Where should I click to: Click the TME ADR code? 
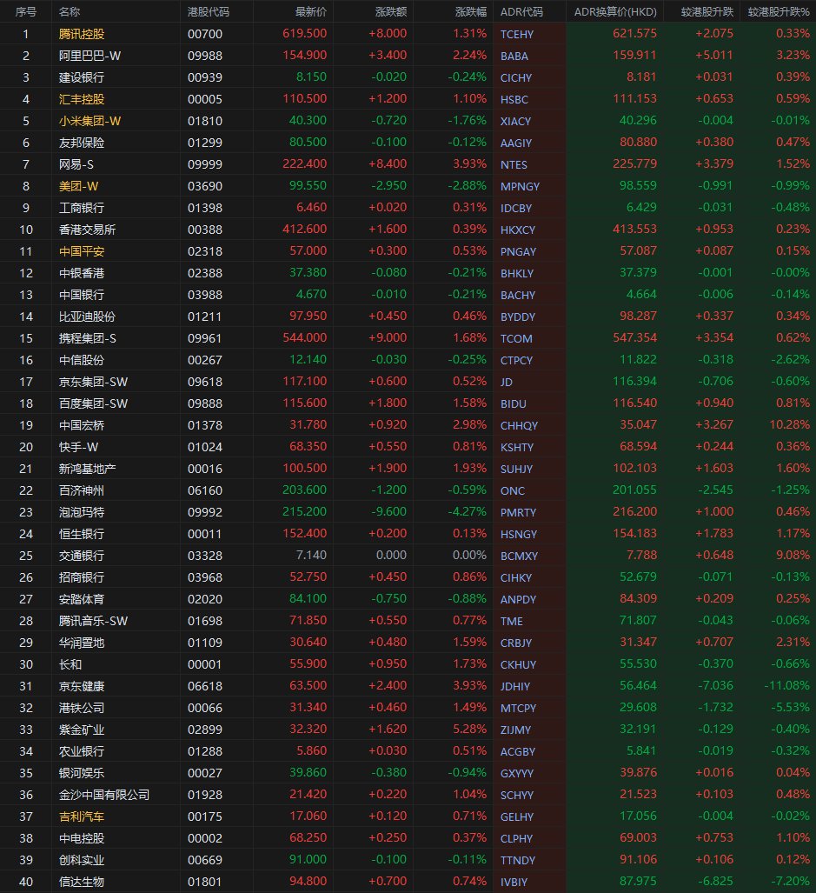pyautogui.click(x=512, y=622)
